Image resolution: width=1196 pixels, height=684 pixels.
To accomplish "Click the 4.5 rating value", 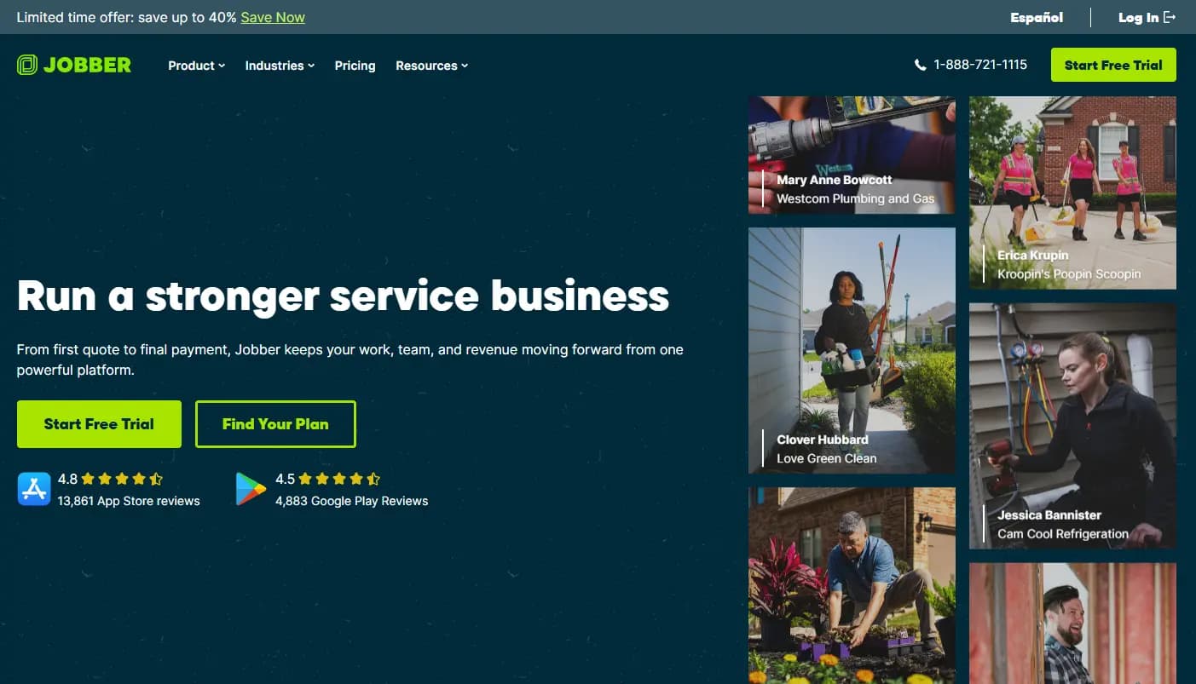I will click(x=285, y=479).
